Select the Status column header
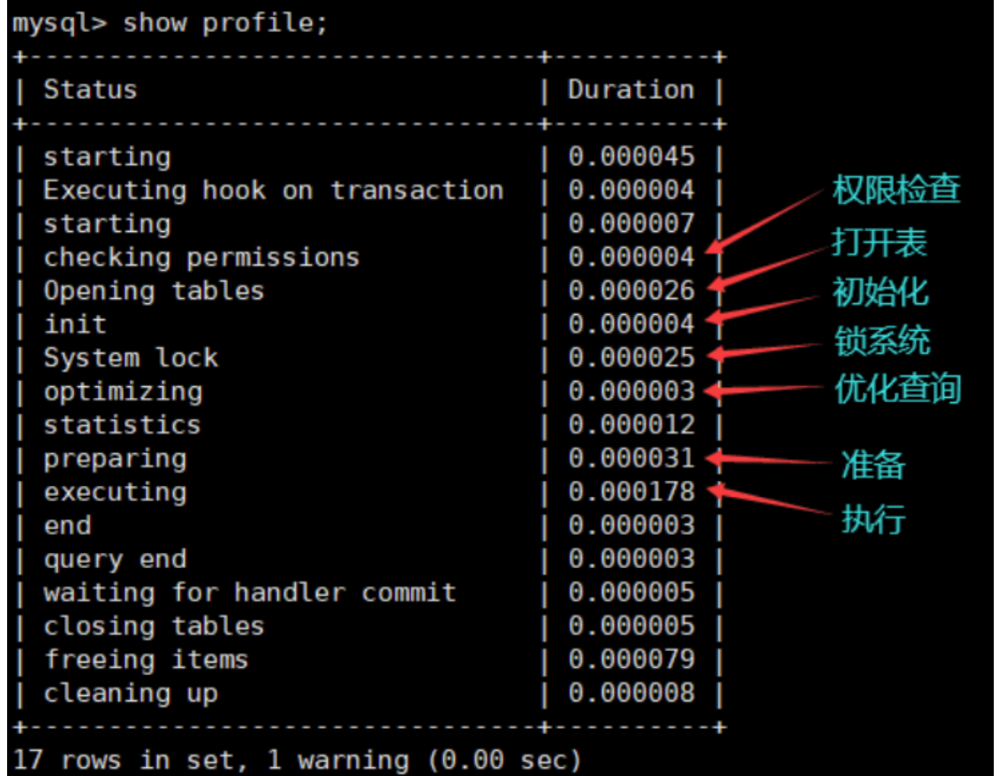 click(x=90, y=89)
